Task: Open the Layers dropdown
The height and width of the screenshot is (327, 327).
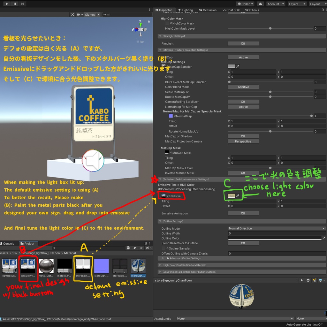Action: pyautogui.click(x=297, y=4)
